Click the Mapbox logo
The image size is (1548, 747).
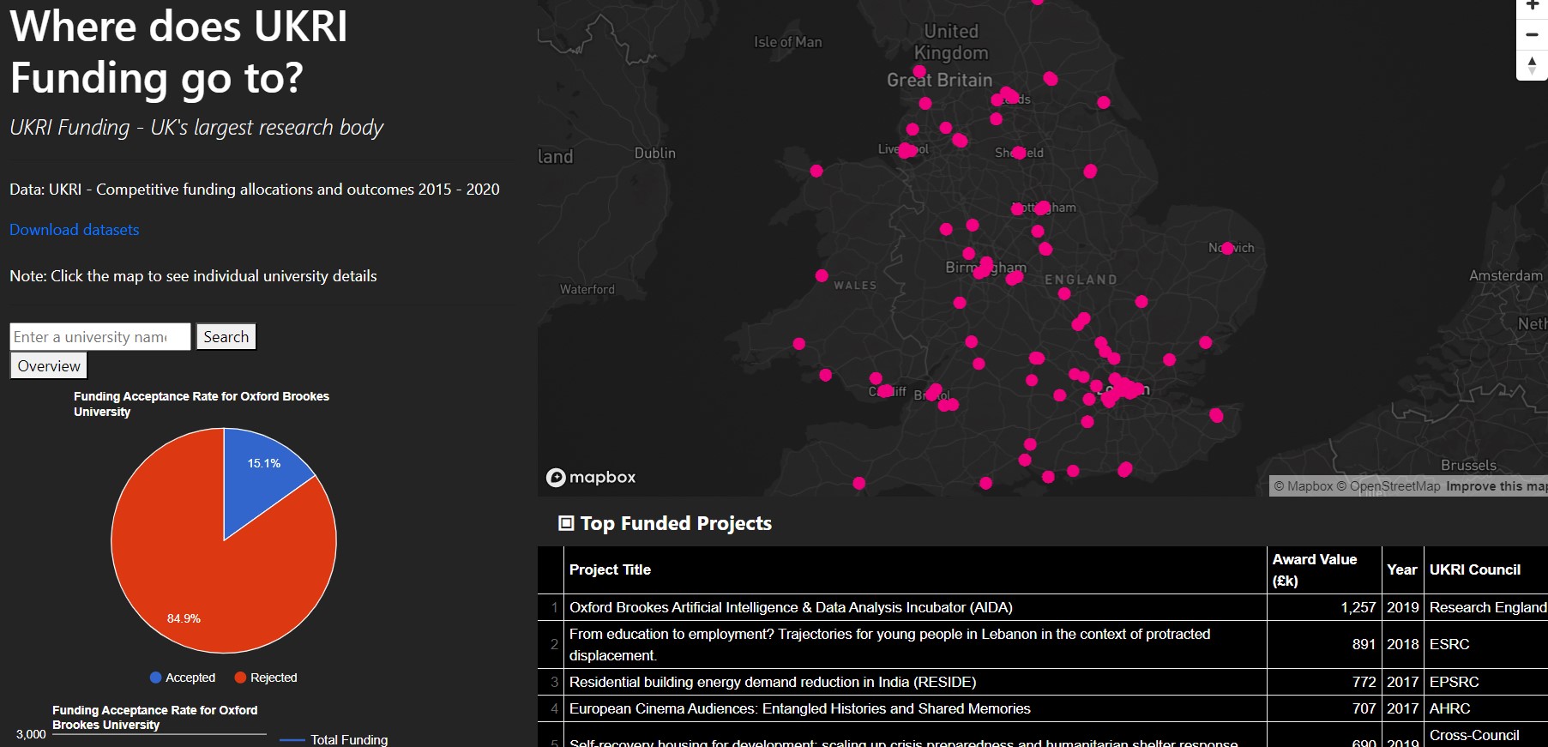592,477
